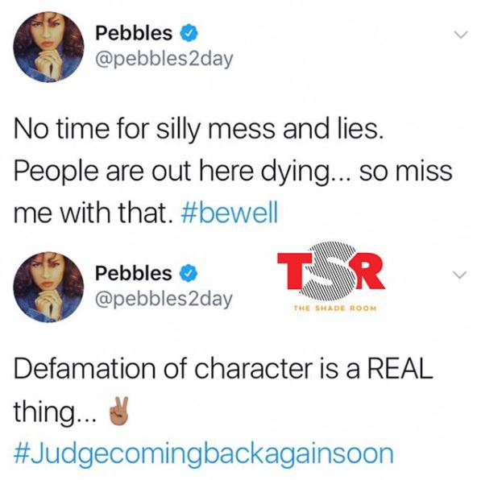Click the red TSR logo
This screenshot has height=480, width=477.
click(x=331, y=272)
